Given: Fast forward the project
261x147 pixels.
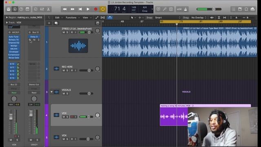Looking at the screenshot, I should 73,9.
